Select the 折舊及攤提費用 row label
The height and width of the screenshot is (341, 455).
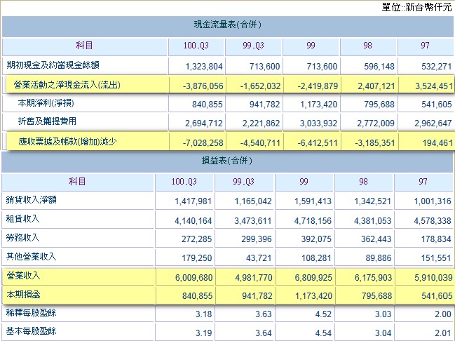pyautogui.click(x=47, y=121)
